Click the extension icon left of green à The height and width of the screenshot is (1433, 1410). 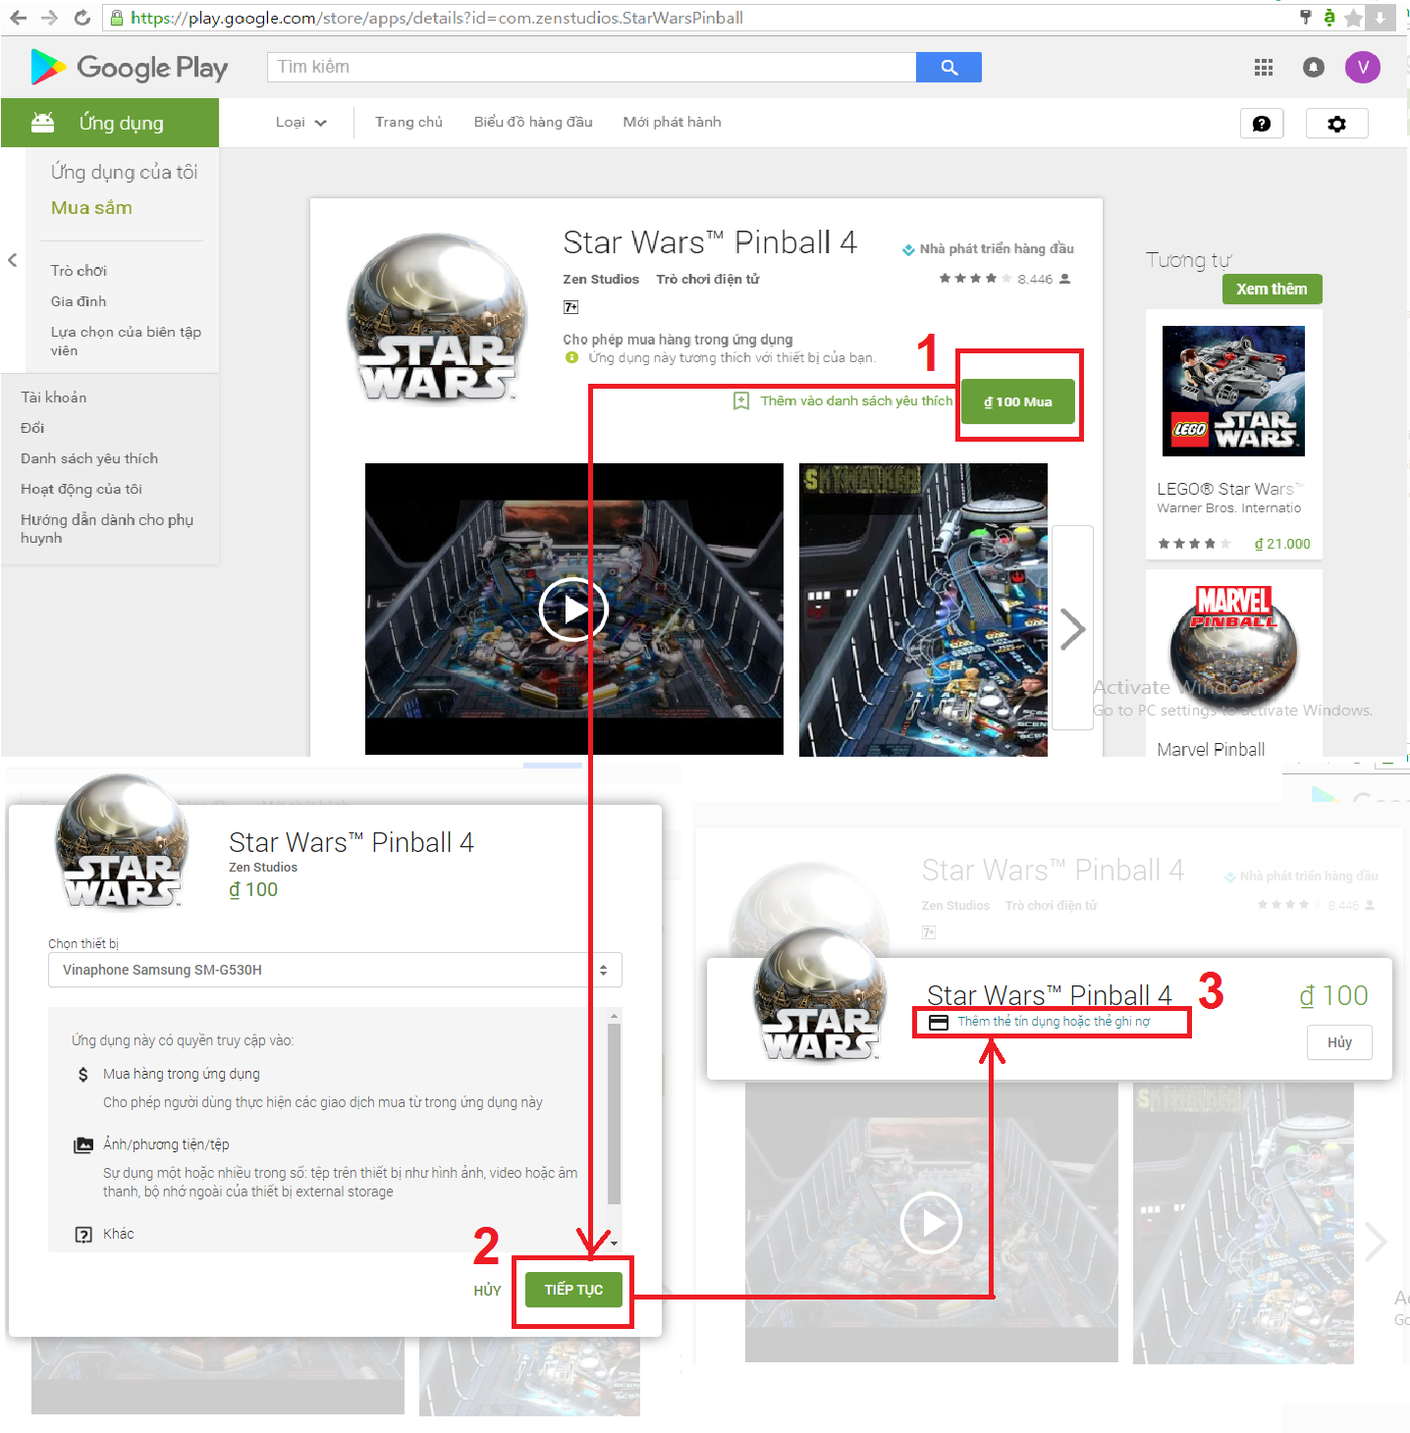coord(1305,17)
